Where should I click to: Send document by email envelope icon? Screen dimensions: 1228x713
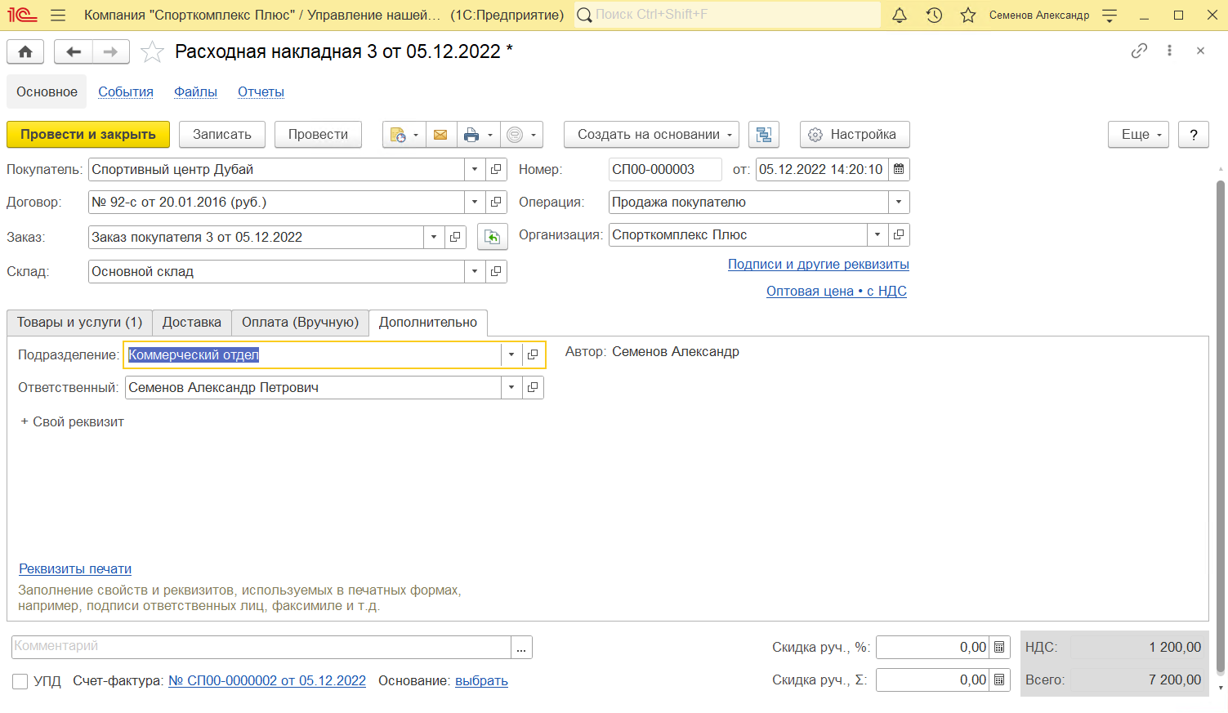(440, 135)
